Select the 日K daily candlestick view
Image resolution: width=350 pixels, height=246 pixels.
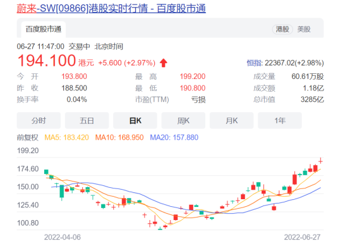click(x=135, y=121)
